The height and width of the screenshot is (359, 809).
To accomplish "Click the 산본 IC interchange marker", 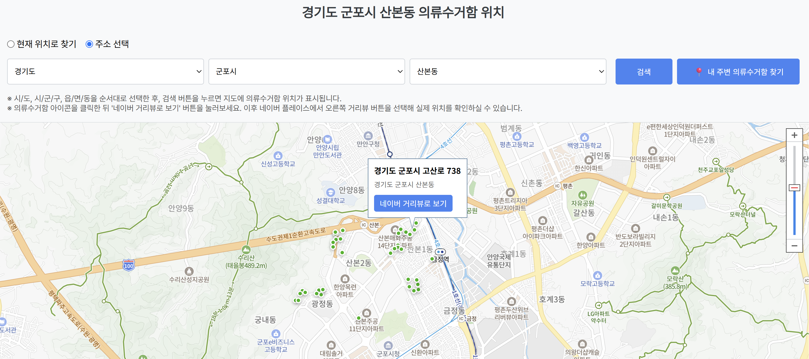I will [364, 225].
